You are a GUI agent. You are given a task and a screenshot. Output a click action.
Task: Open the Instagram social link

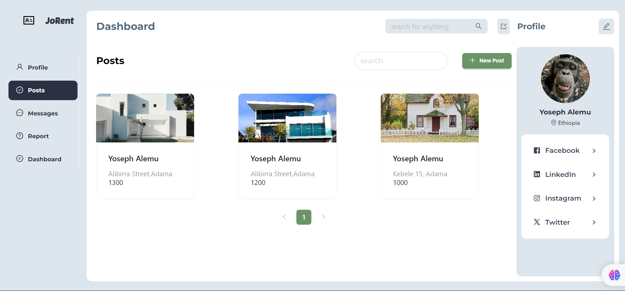click(565, 198)
